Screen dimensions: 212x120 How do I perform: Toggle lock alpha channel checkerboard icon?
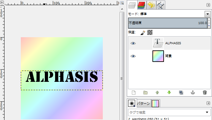pyautogui.click(x=150, y=32)
